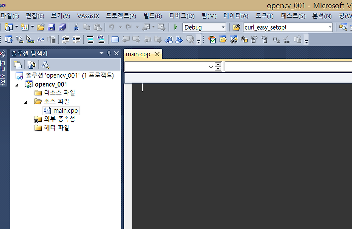Click the Save All icon
The image size is (352, 229).
[x=62, y=27]
